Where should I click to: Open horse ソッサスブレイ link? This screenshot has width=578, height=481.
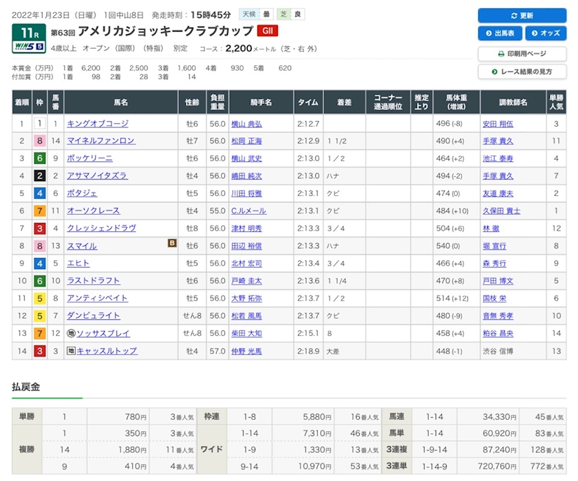coord(103,333)
